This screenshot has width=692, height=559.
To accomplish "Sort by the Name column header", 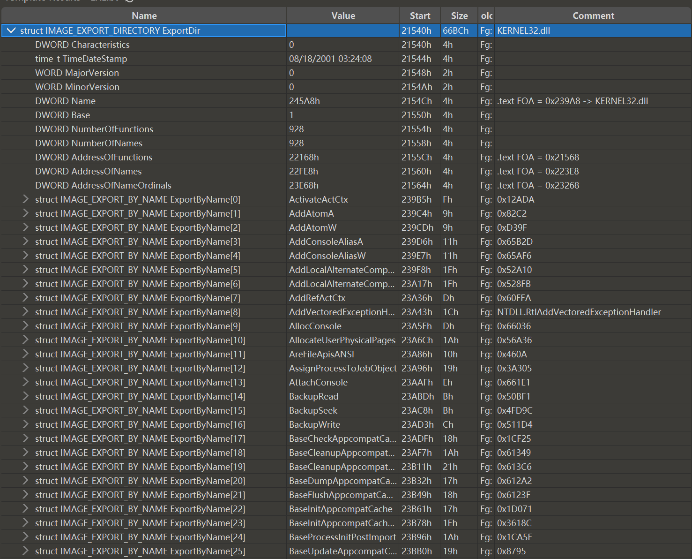I will click(x=144, y=15).
